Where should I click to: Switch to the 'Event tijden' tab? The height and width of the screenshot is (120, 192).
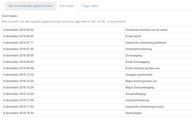pos(67,6)
